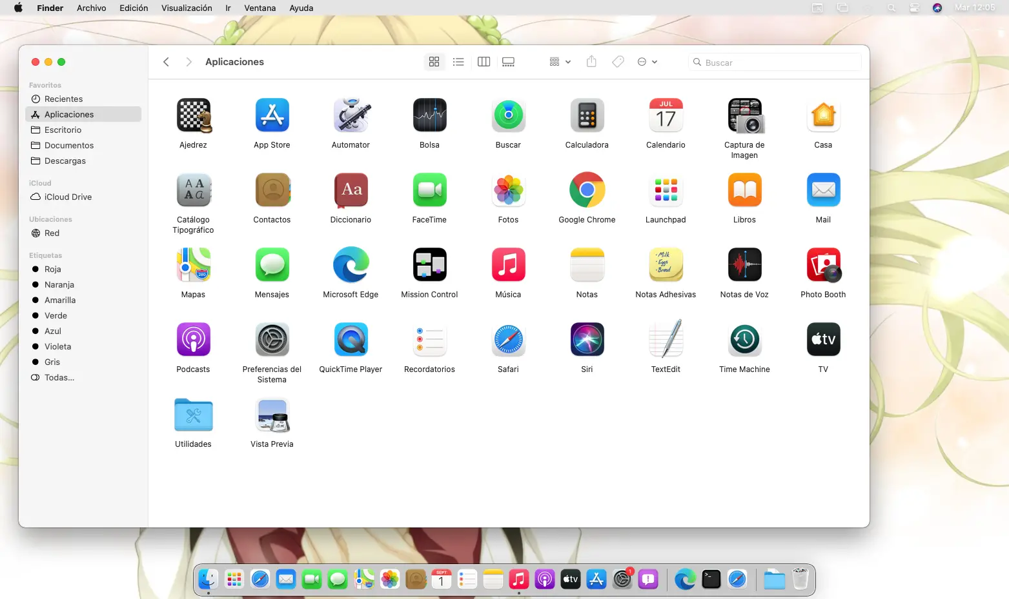Image resolution: width=1009 pixels, height=599 pixels.
Task: Select the Mail app icon in Finder
Action: point(823,190)
